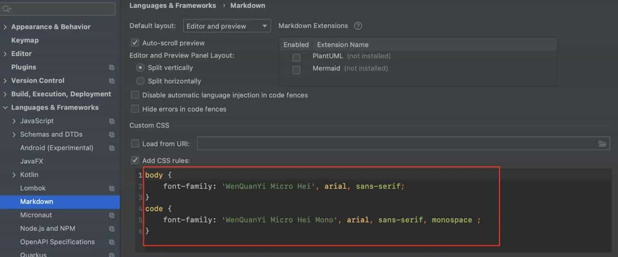Expand the Kotlin subsection
618x257 pixels.
pos(14,175)
